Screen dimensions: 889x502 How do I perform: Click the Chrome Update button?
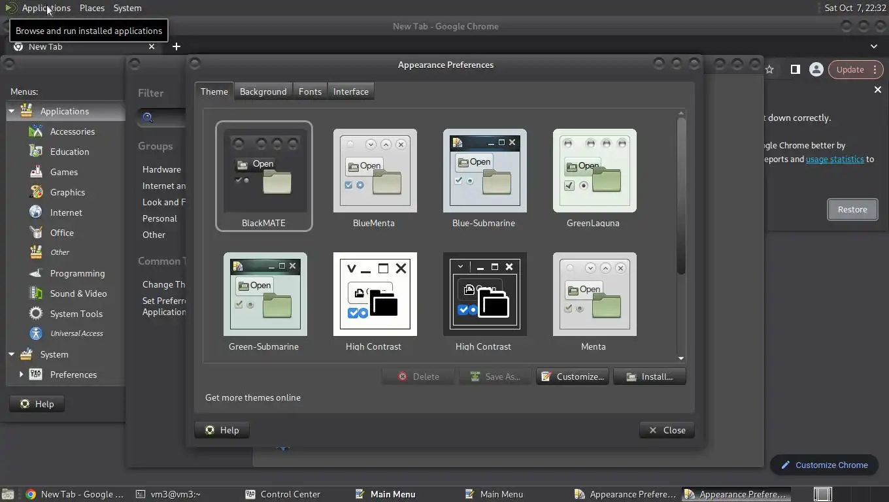point(856,69)
